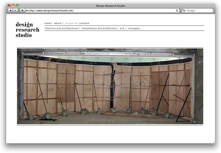The width and height of the screenshot is (221, 153).
Task: Click the magnifier icon in search field
Action: tap(184, 11)
